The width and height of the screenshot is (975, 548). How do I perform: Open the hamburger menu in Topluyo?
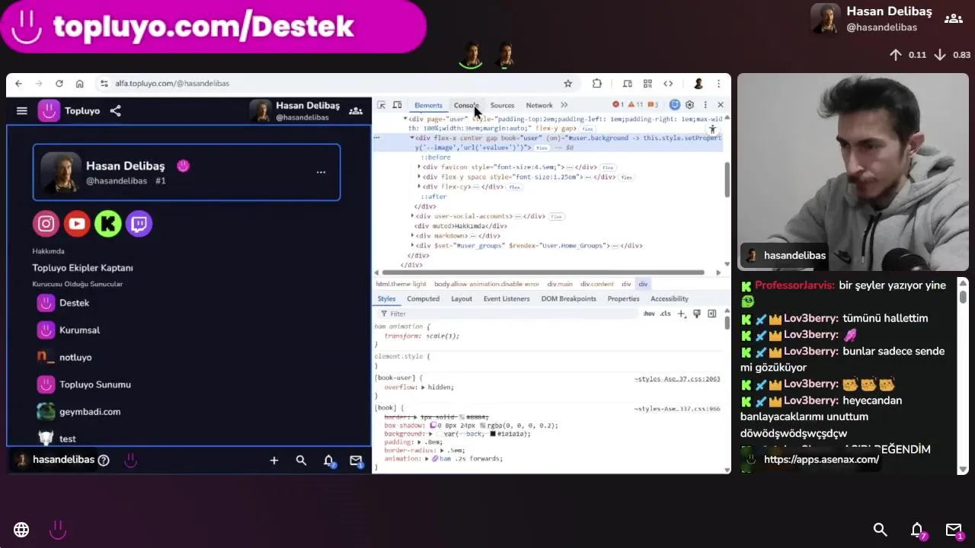[x=22, y=111]
